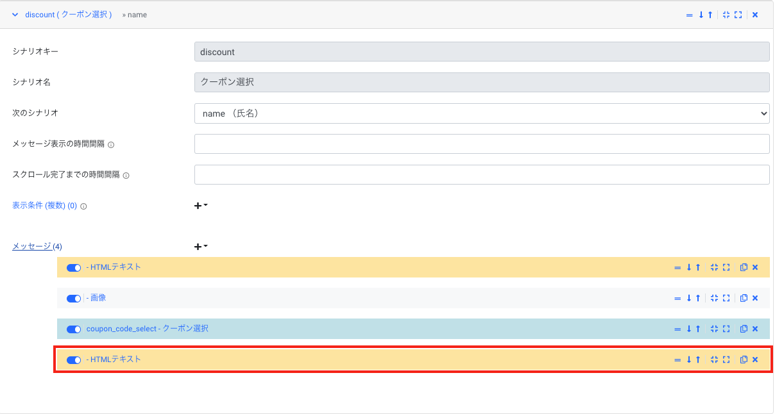Open the 表示条件 (複数) link
Image resolution: width=775 pixels, height=414 pixels.
(44, 206)
